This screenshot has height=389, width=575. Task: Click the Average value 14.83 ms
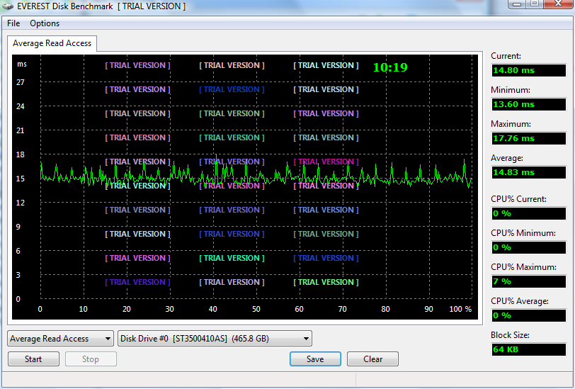click(x=528, y=172)
